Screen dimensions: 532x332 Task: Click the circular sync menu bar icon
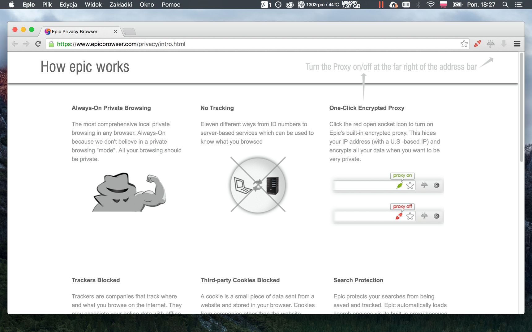tap(278, 5)
